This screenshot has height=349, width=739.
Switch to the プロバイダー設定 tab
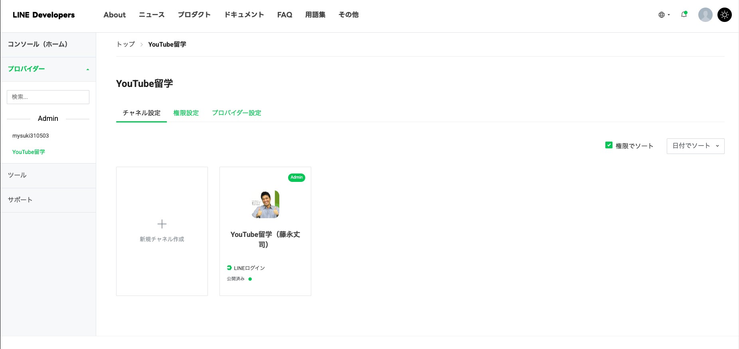(237, 113)
